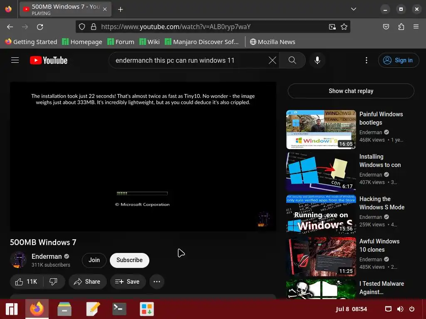Screen dimensions: 426x319
Task: Dislike the video with thumbs down
Action: 54,282
